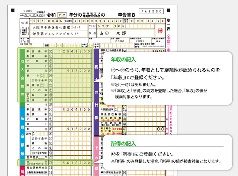Click the line ⑫を「所得」にご登録ください。
This screenshot has height=176, width=238.
pos(142,154)
